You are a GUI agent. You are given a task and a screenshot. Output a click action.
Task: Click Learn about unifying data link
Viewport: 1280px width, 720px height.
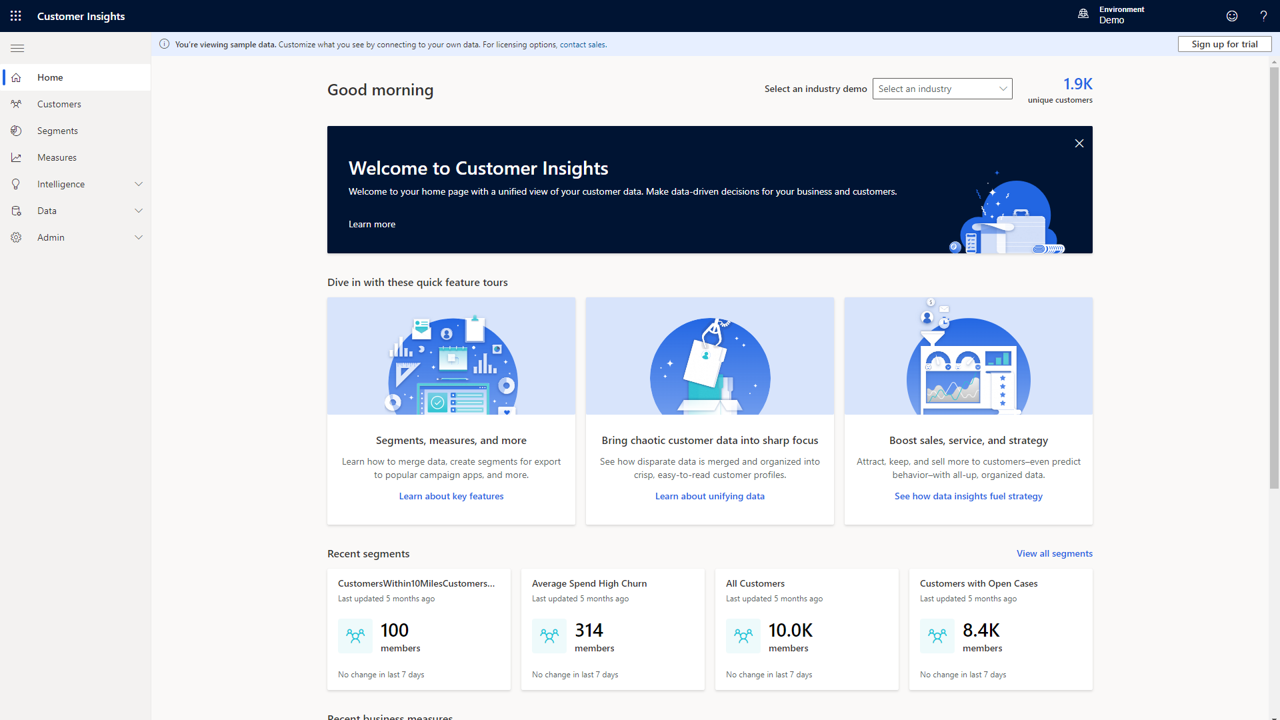coord(709,496)
